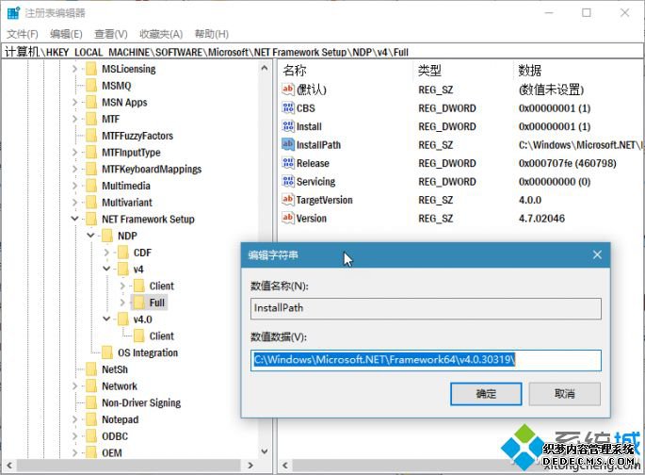This screenshot has width=645, height=475.
Task: Select the MTFKeyboardMappings key
Action: point(152,170)
